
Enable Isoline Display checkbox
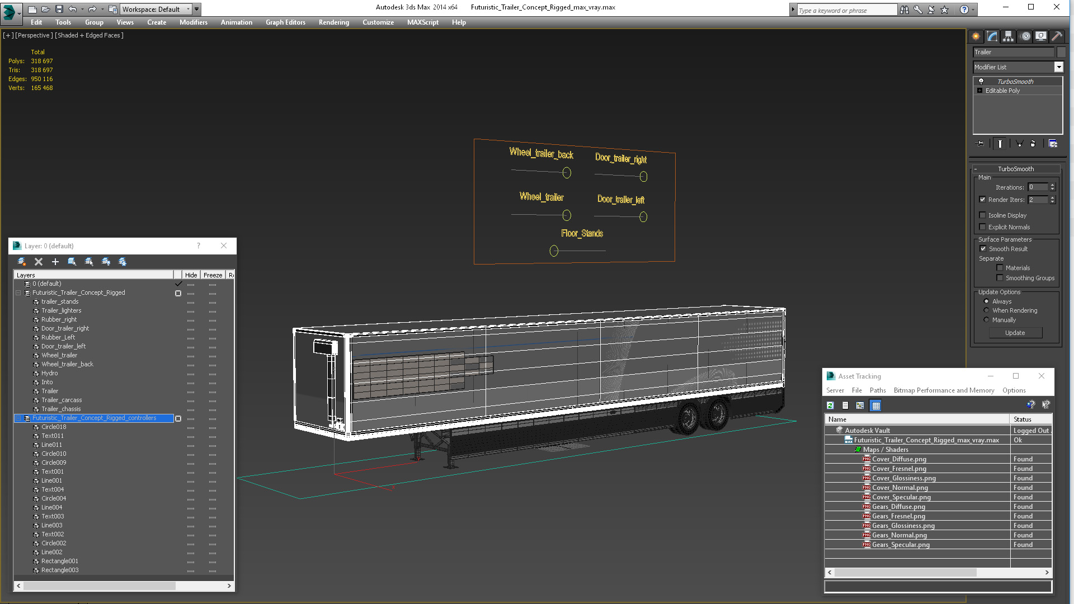pyautogui.click(x=983, y=215)
